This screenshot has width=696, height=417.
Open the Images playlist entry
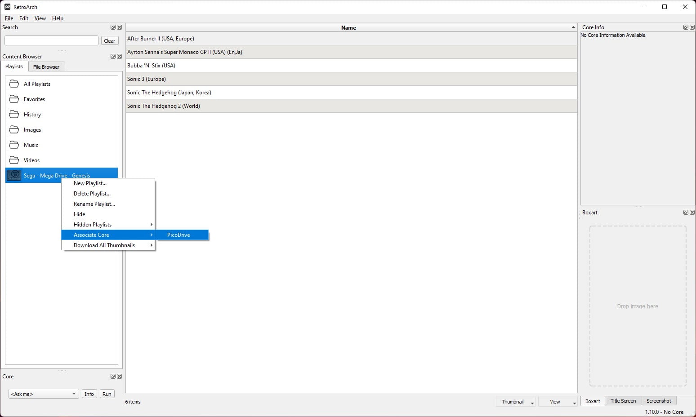pyautogui.click(x=62, y=130)
